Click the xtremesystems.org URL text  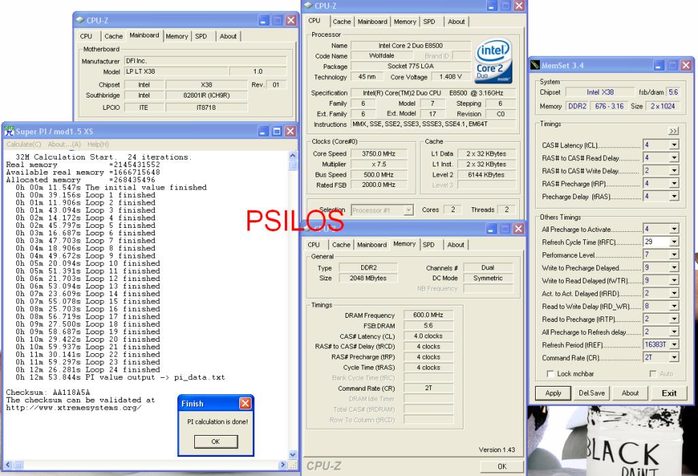[x=74, y=407]
